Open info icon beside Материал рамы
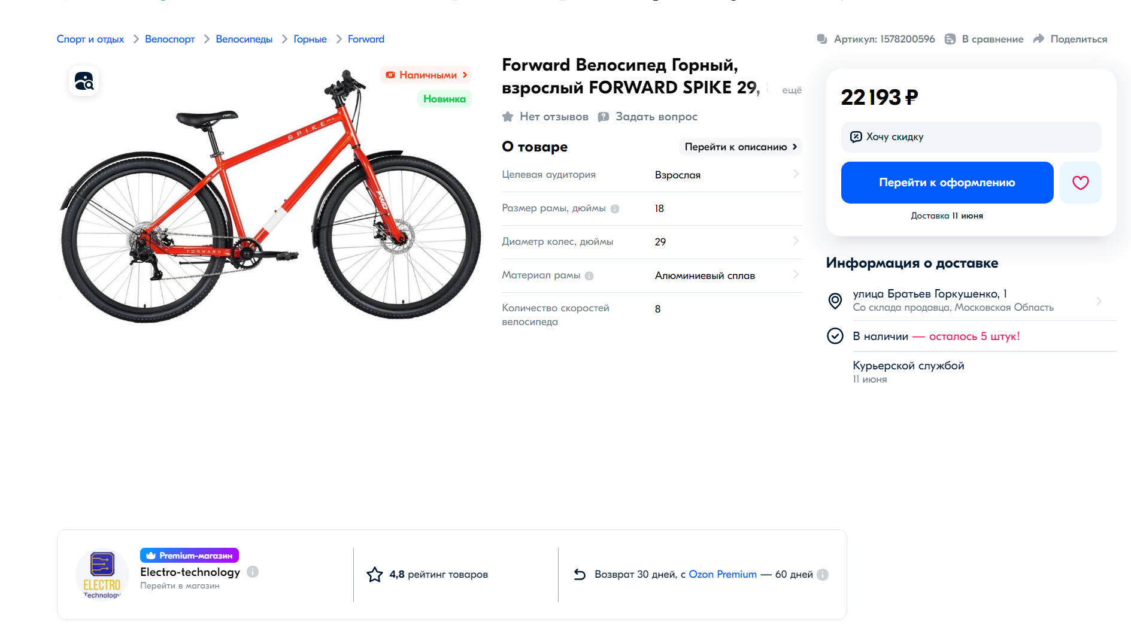The width and height of the screenshot is (1131, 628). [x=589, y=276]
